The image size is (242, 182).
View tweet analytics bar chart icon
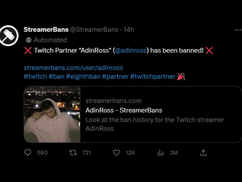(x=161, y=152)
